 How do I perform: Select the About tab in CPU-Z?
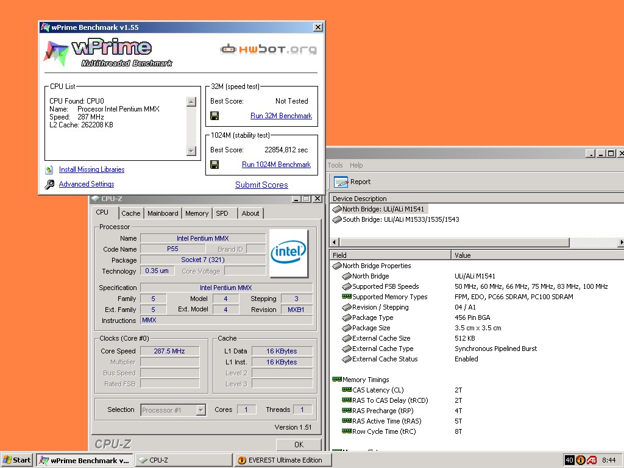click(250, 213)
